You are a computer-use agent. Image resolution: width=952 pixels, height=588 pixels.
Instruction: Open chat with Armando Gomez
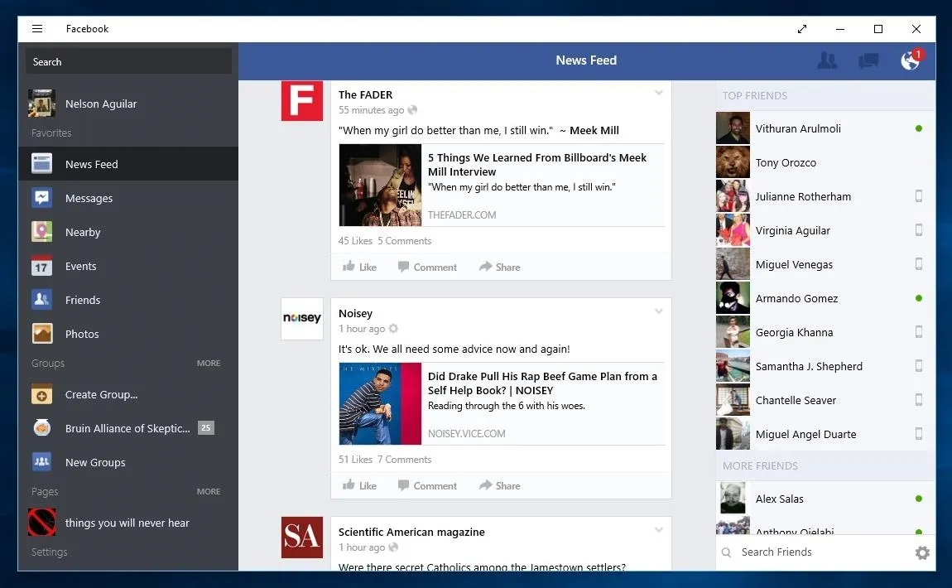click(x=825, y=298)
